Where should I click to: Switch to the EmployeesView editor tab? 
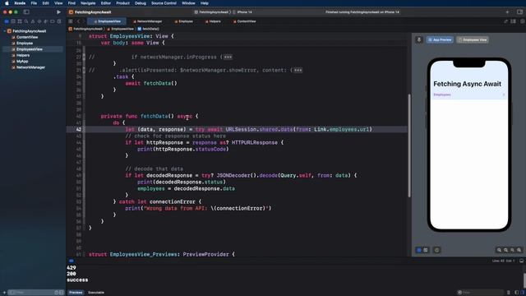tap(107, 21)
